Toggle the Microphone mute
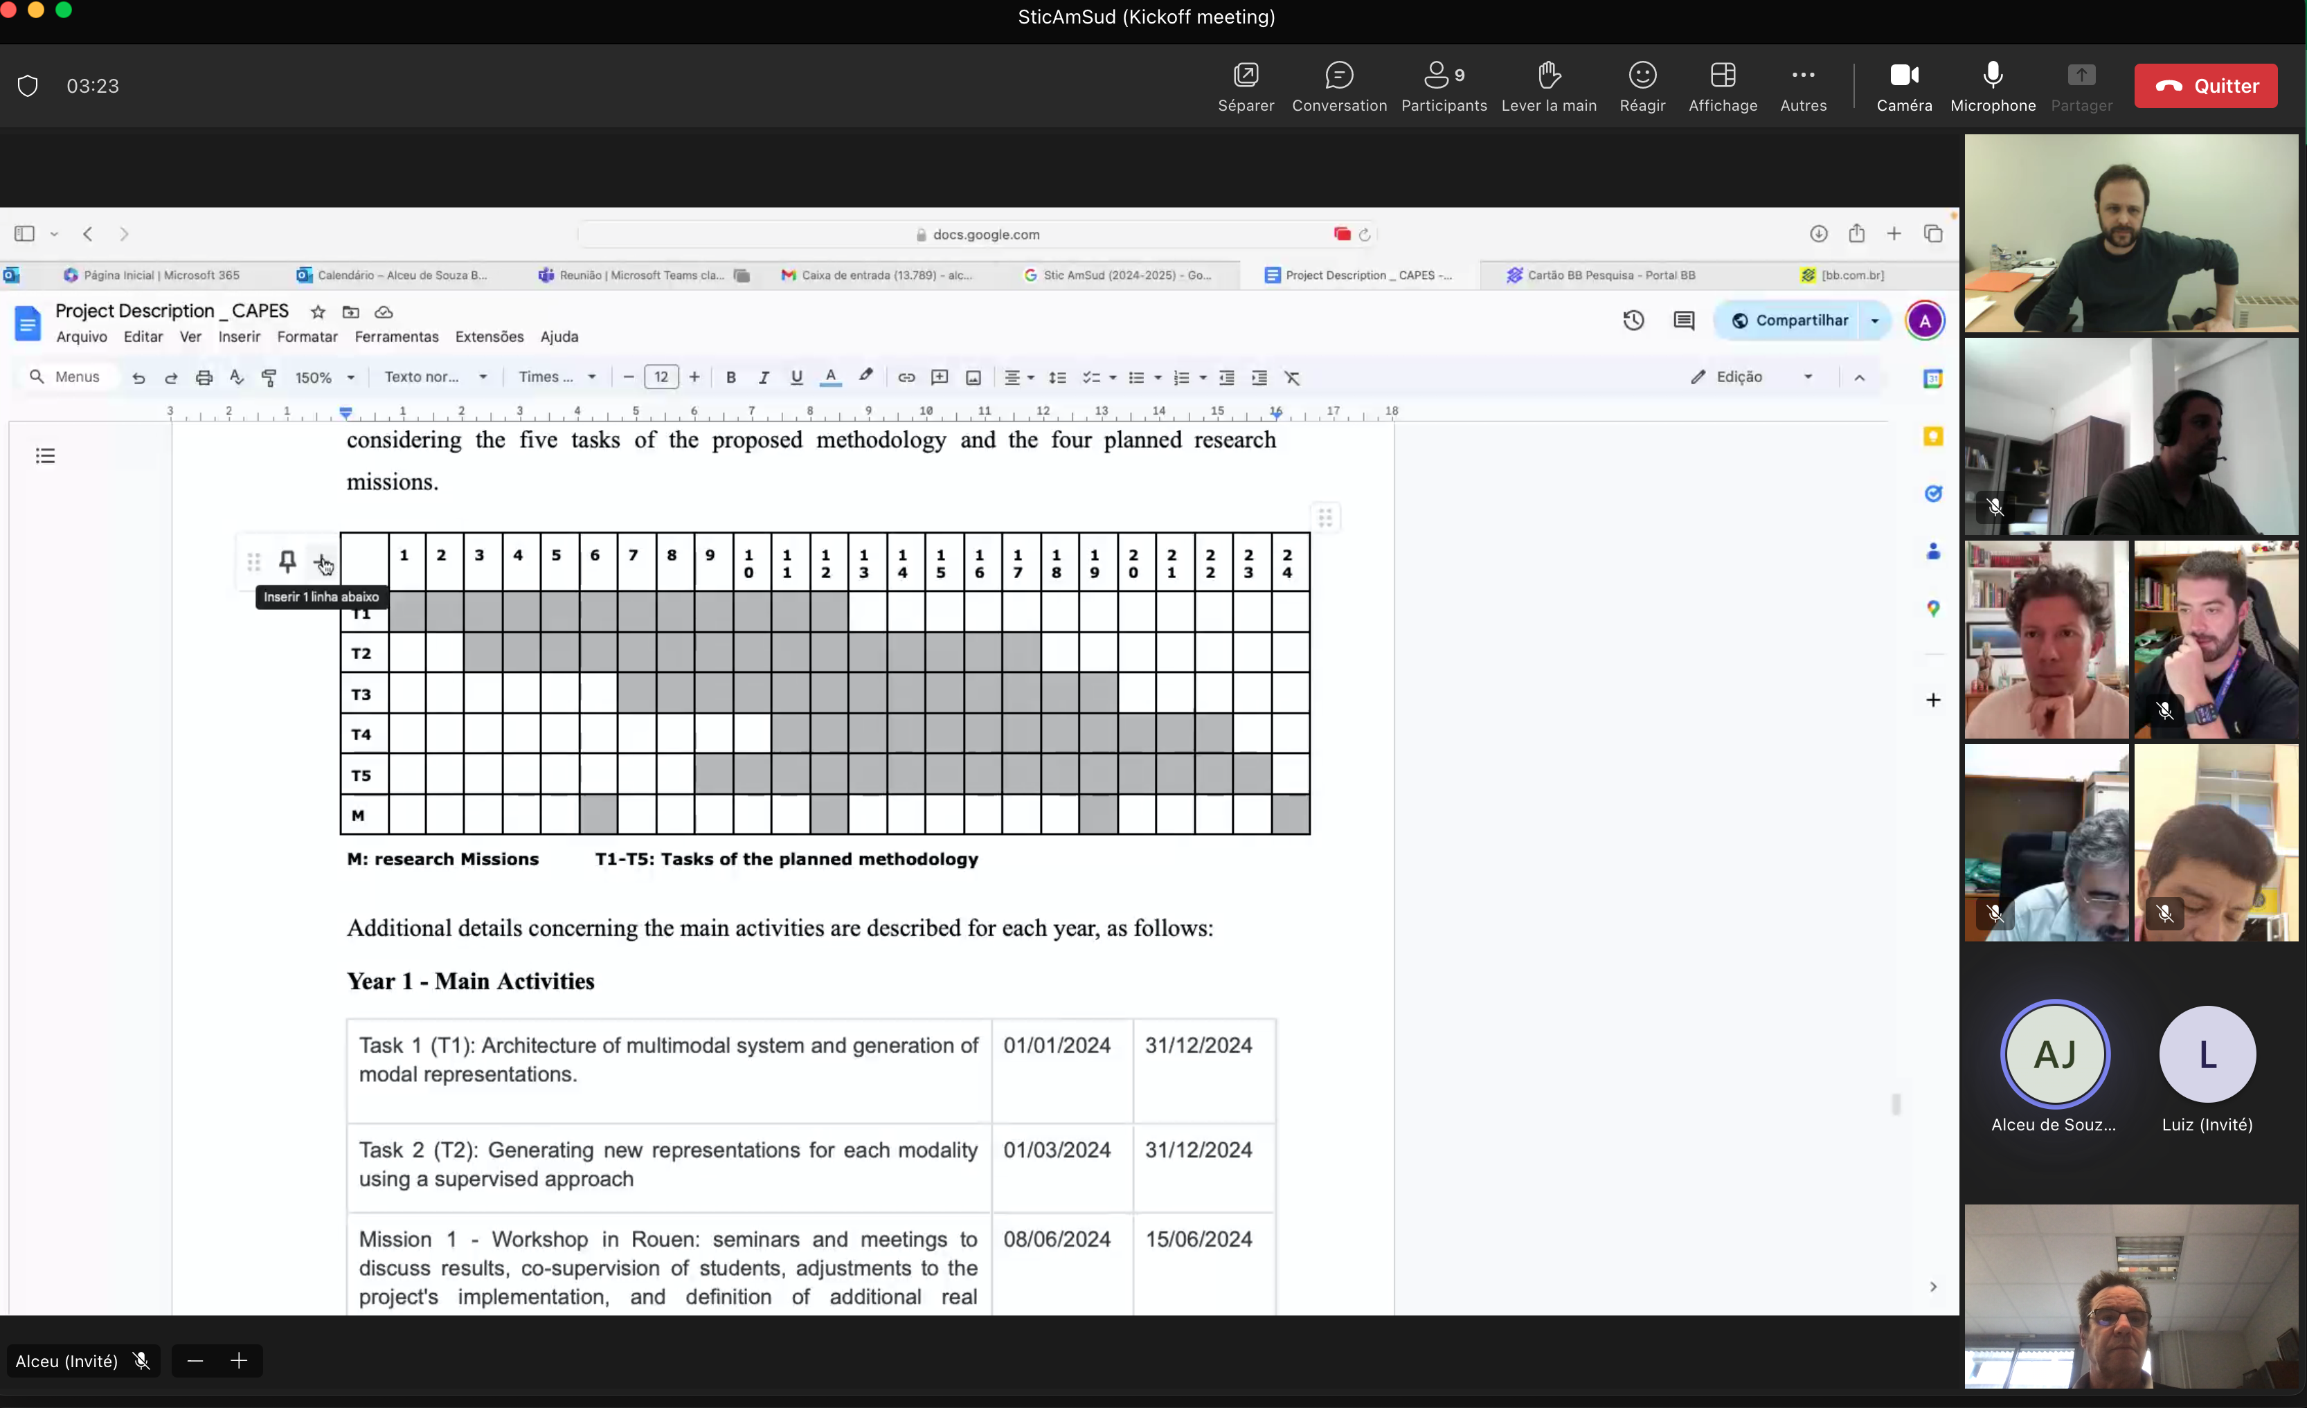This screenshot has height=1408, width=2307. [1993, 85]
